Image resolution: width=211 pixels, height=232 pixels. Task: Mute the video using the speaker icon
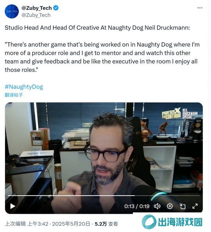tap(157, 206)
